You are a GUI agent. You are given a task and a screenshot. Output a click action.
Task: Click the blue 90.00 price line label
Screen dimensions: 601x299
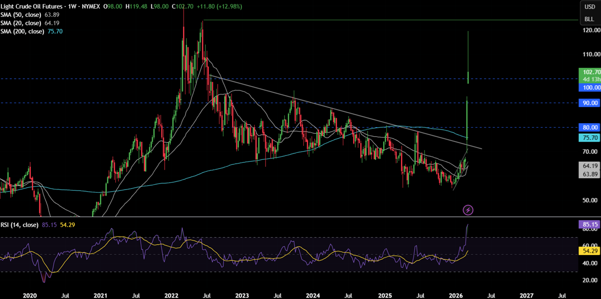point(589,103)
